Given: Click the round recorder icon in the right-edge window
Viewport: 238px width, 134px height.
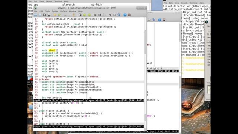Looking at the screenshot, I should (207, 22).
